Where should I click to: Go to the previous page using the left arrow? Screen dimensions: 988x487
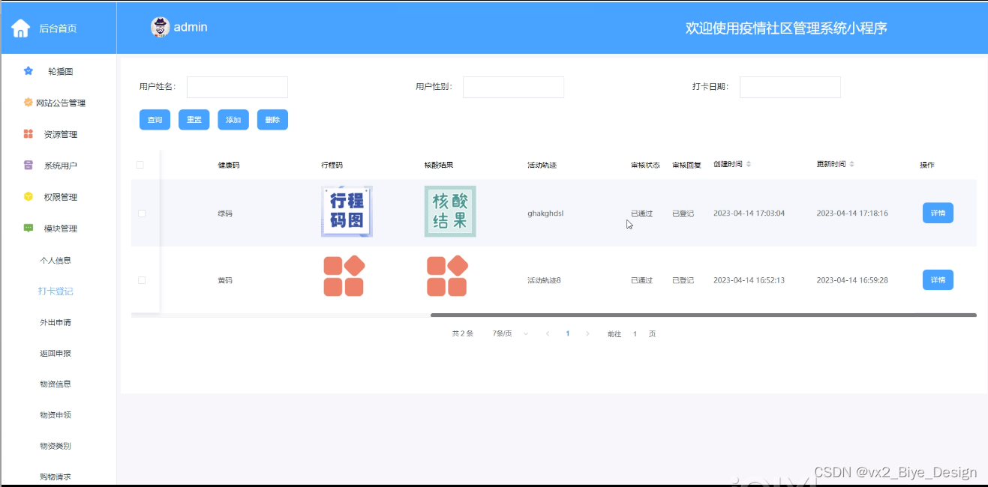[x=548, y=333]
